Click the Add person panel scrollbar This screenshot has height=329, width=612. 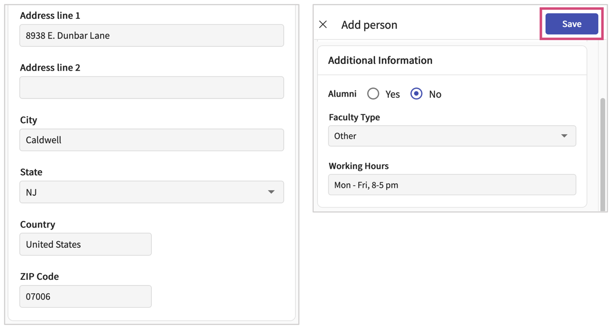click(x=603, y=154)
